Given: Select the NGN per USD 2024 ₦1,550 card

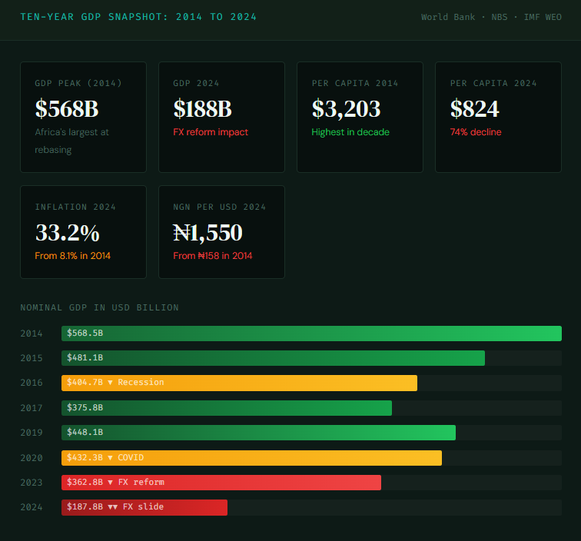Looking at the screenshot, I should (x=221, y=232).
